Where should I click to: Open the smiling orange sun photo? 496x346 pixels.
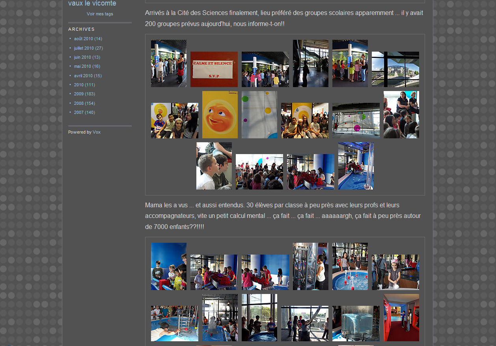[x=220, y=115]
